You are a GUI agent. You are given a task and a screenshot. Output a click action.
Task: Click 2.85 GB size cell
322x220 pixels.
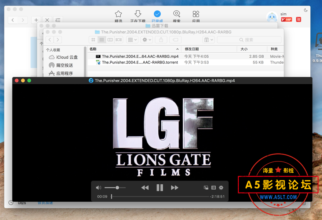click(x=256, y=56)
